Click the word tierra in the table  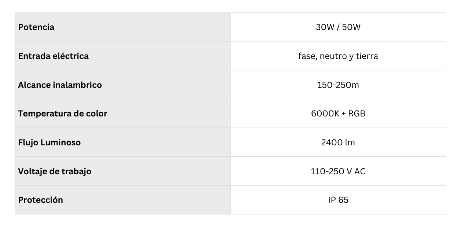(367, 56)
